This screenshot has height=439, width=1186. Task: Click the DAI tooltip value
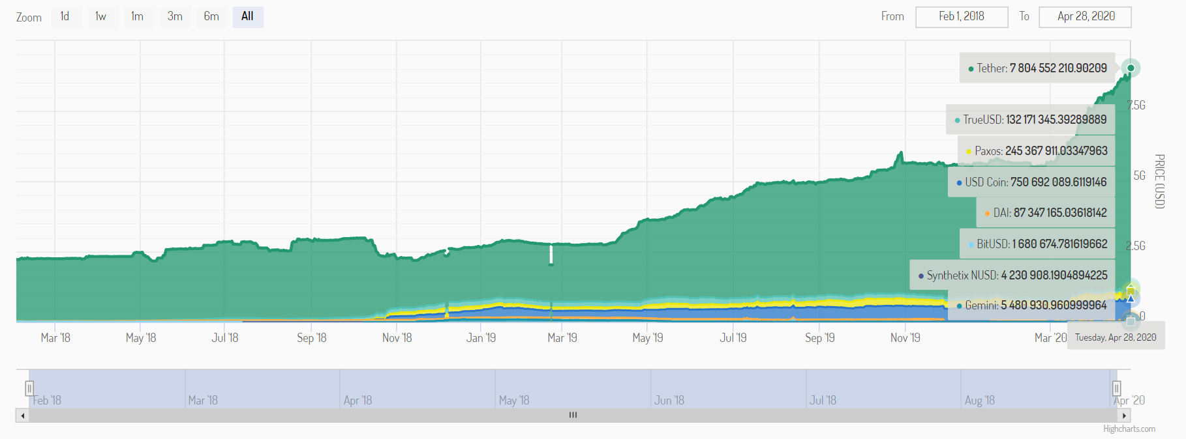click(x=1060, y=213)
